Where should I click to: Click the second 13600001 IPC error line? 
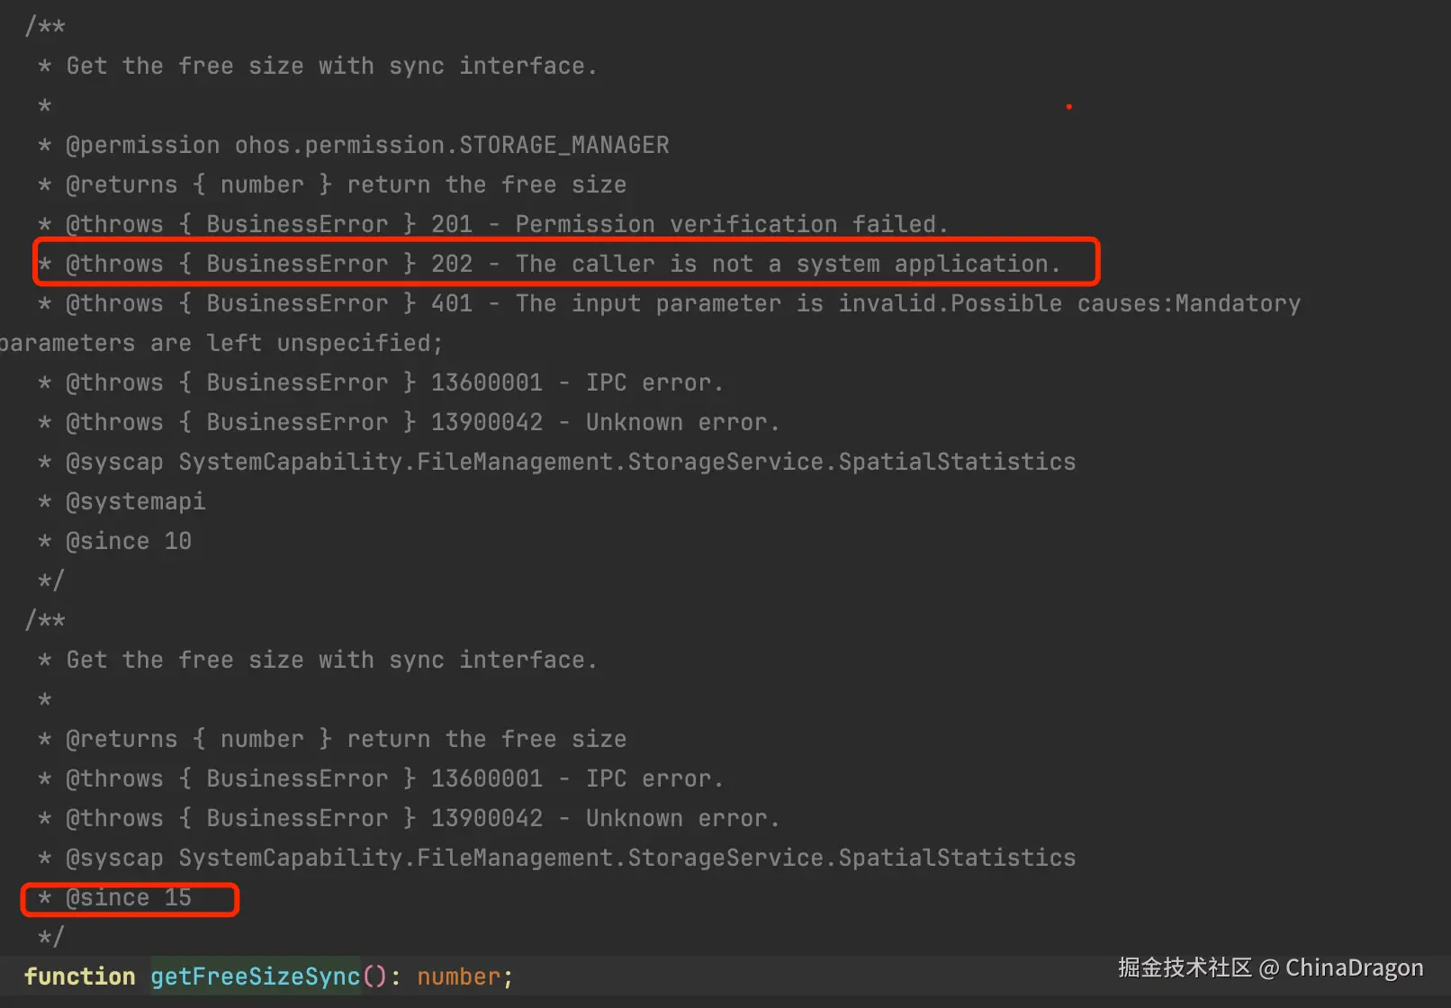[394, 778]
